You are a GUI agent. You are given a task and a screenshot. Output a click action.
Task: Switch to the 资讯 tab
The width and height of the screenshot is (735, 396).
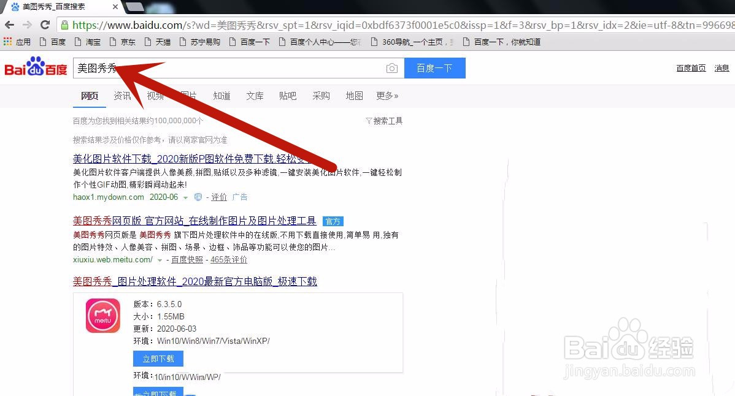(x=122, y=96)
